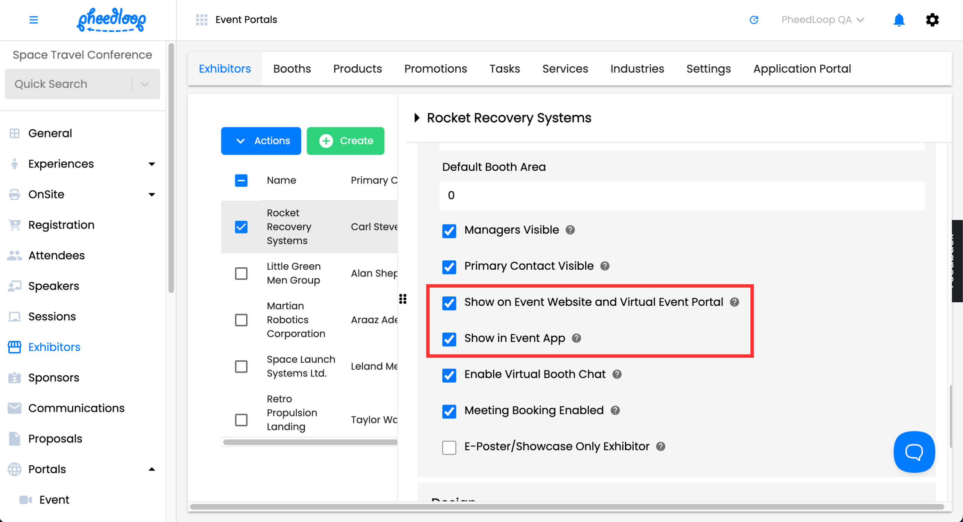Click the Proposals document icon
This screenshot has width=963, height=522.
coord(15,439)
